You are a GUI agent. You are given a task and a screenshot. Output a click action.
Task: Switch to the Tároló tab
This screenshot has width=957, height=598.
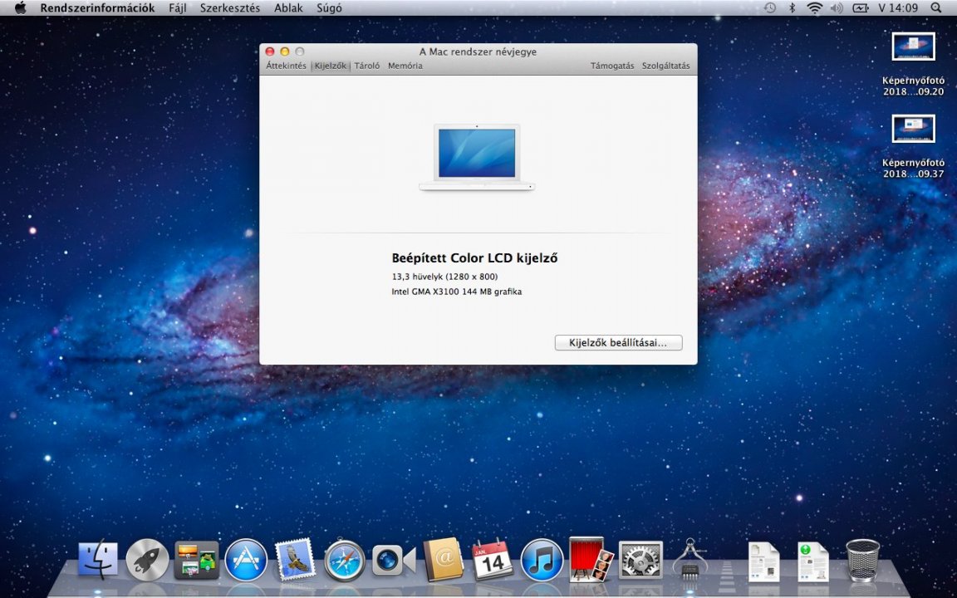coord(367,66)
